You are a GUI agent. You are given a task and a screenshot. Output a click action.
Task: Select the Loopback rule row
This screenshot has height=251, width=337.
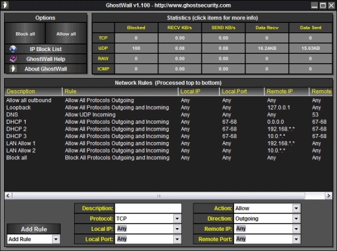(168, 108)
